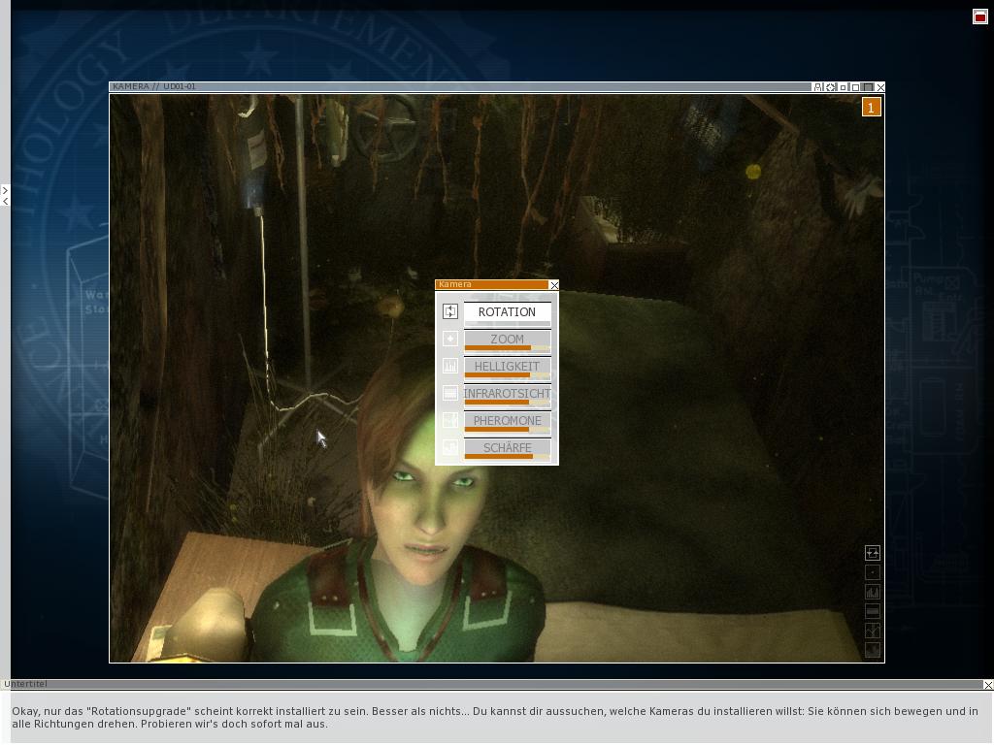Select the PHEROMONE upgrade option
This screenshot has height=745, width=994.
tap(507, 420)
